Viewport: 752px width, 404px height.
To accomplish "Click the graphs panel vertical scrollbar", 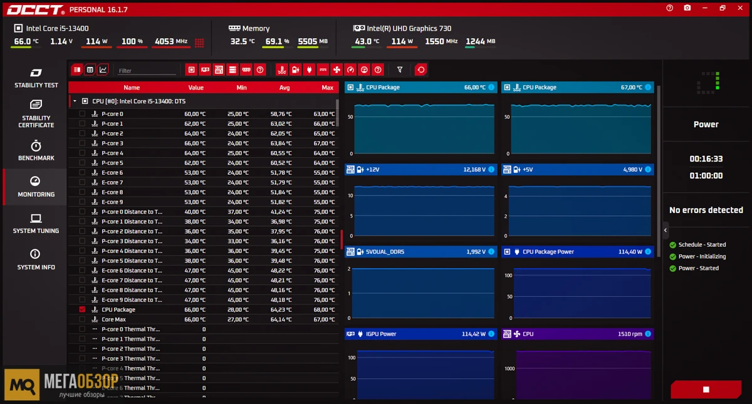I will coord(658,171).
